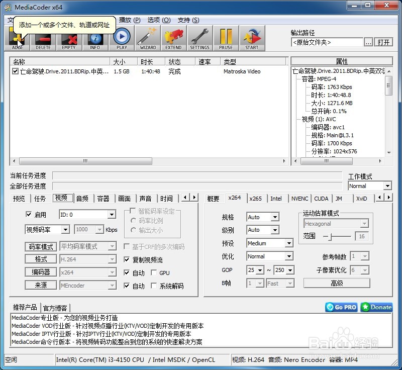
Task: Click the 范围 slider handle
Action: 330,236
